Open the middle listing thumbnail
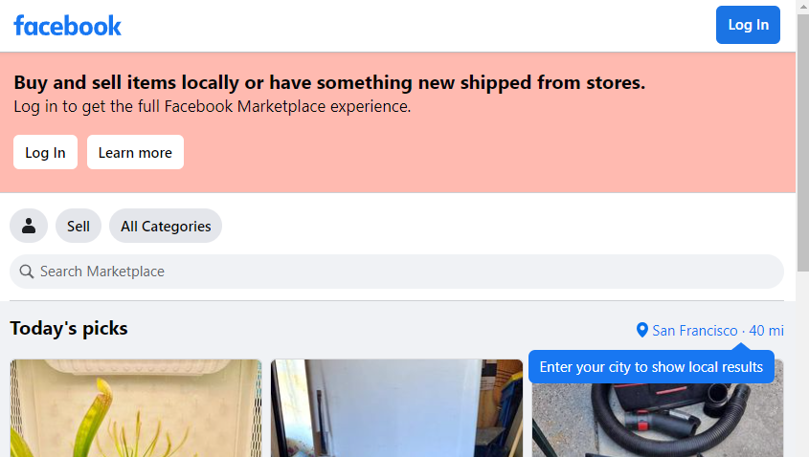 [x=396, y=408]
